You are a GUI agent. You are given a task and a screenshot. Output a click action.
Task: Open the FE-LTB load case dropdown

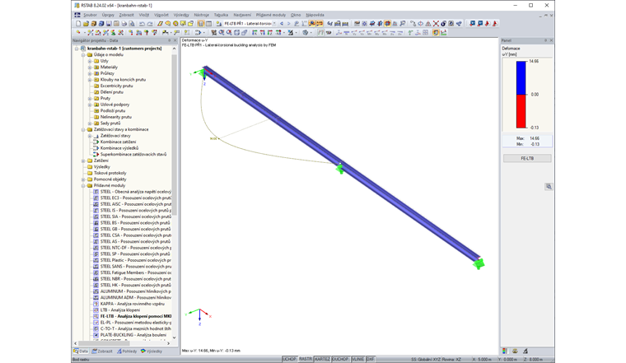pyautogui.click(x=274, y=24)
